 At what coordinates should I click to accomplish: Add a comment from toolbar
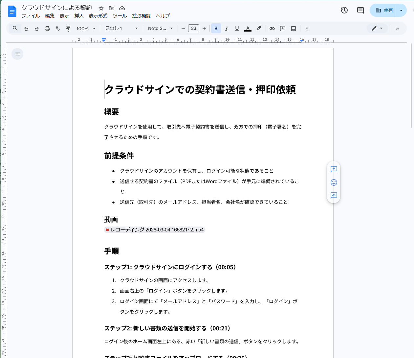(283, 29)
